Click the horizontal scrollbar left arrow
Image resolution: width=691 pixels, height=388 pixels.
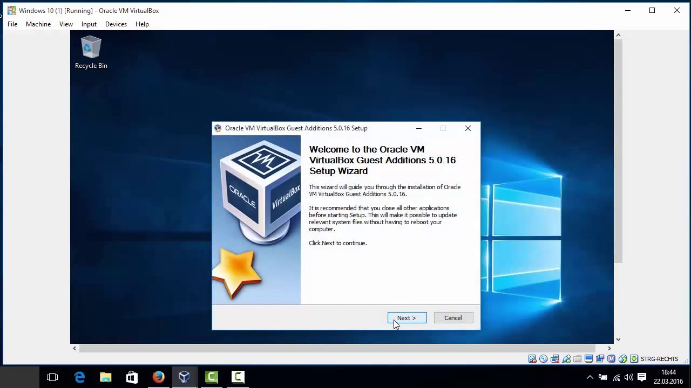74,348
